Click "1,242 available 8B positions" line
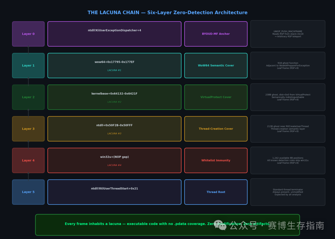Image resolution: width=335 pixels, height=239 pixels. pos(288,158)
